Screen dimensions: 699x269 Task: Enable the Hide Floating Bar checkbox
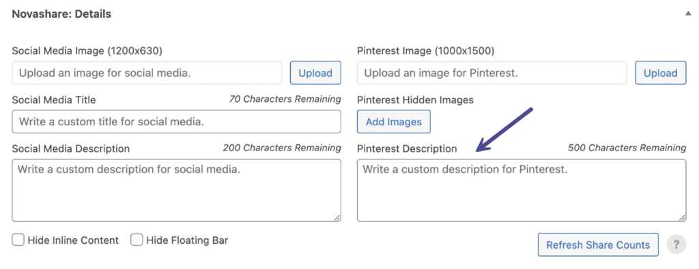click(x=137, y=240)
